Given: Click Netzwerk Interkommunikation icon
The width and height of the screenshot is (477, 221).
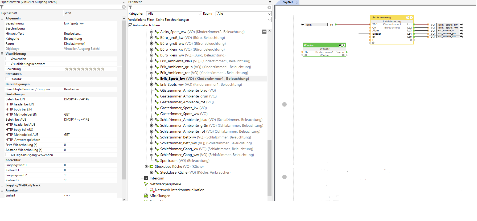Looking at the screenshot, I should [152, 190].
